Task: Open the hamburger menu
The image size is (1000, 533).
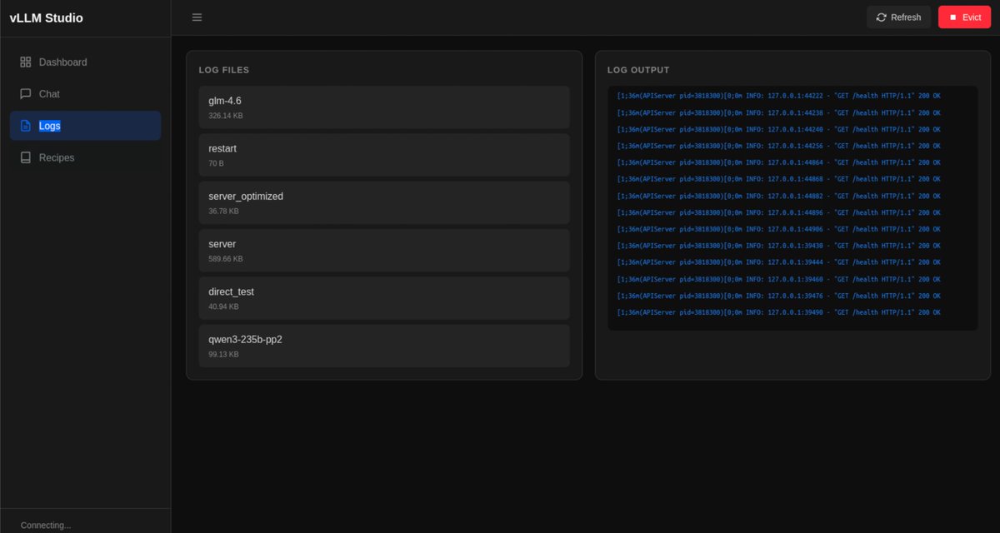Action: [x=197, y=17]
